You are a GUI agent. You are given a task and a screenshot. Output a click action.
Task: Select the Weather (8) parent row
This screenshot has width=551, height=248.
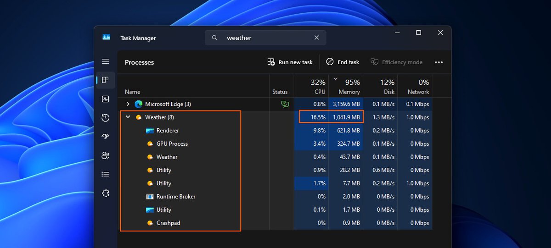click(x=275, y=117)
